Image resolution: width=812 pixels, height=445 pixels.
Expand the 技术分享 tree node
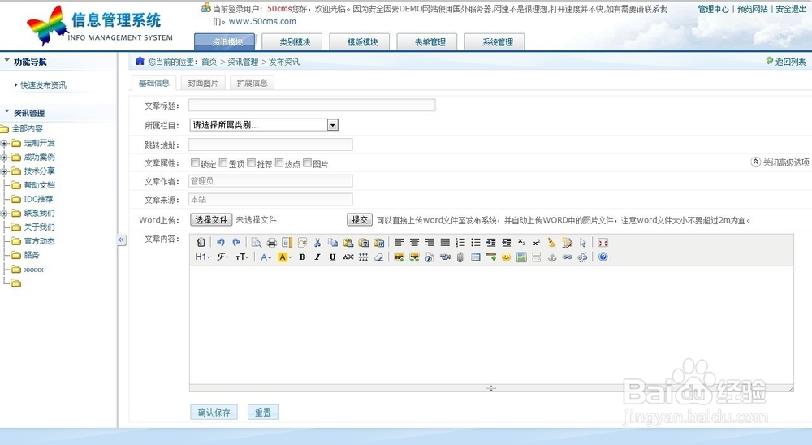coord(4,171)
